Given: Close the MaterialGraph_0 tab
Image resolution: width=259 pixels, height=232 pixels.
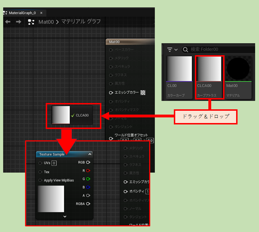Looking at the screenshot, I should coord(41,13).
